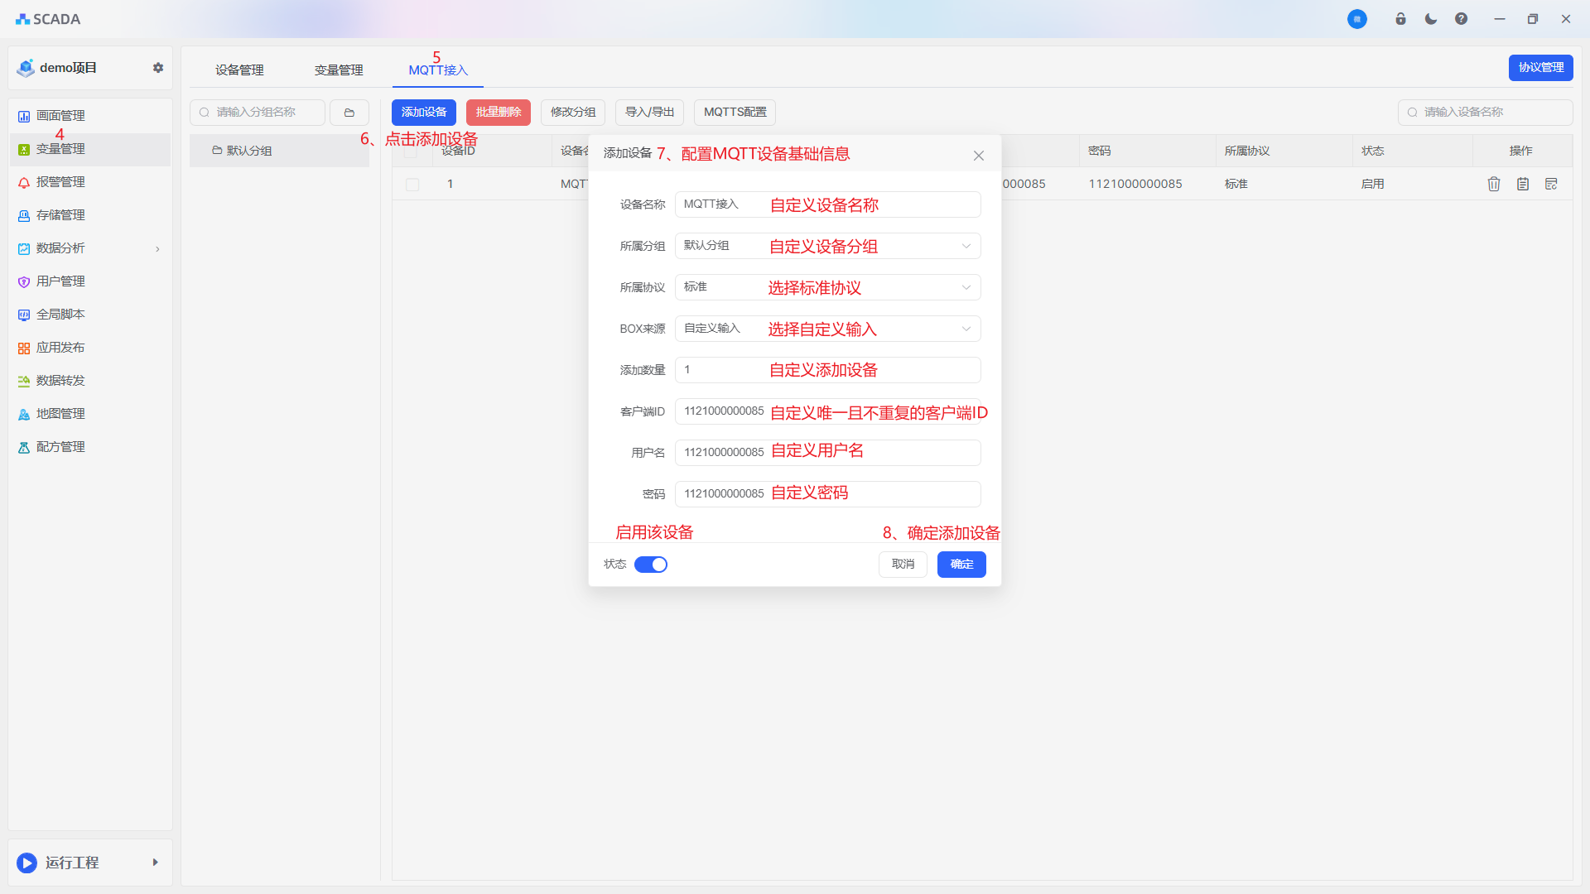Open 报警管理 in the sidebar
The height and width of the screenshot is (894, 1590).
coord(60,182)
